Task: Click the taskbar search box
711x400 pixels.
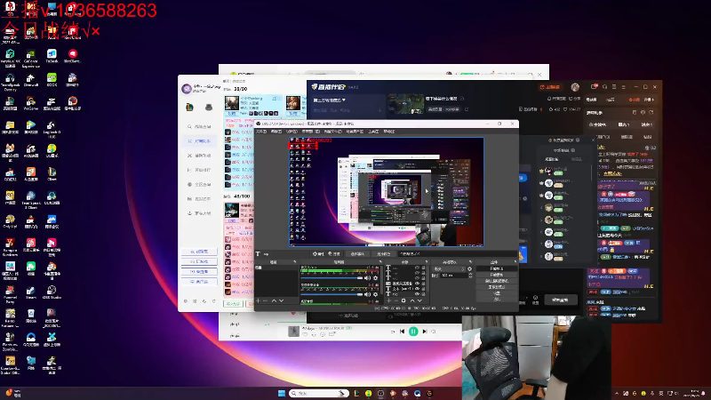Action: click(320, 393)
